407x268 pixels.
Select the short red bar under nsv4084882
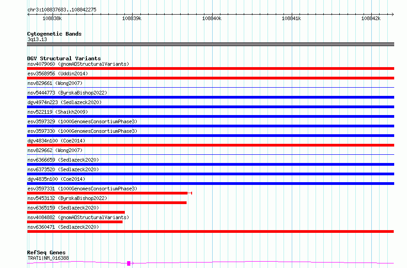click(x=75, y=222)
